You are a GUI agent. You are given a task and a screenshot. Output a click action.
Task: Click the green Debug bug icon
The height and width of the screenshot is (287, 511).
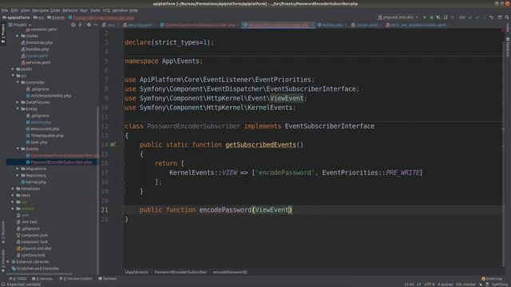click(x=431, y=18)
